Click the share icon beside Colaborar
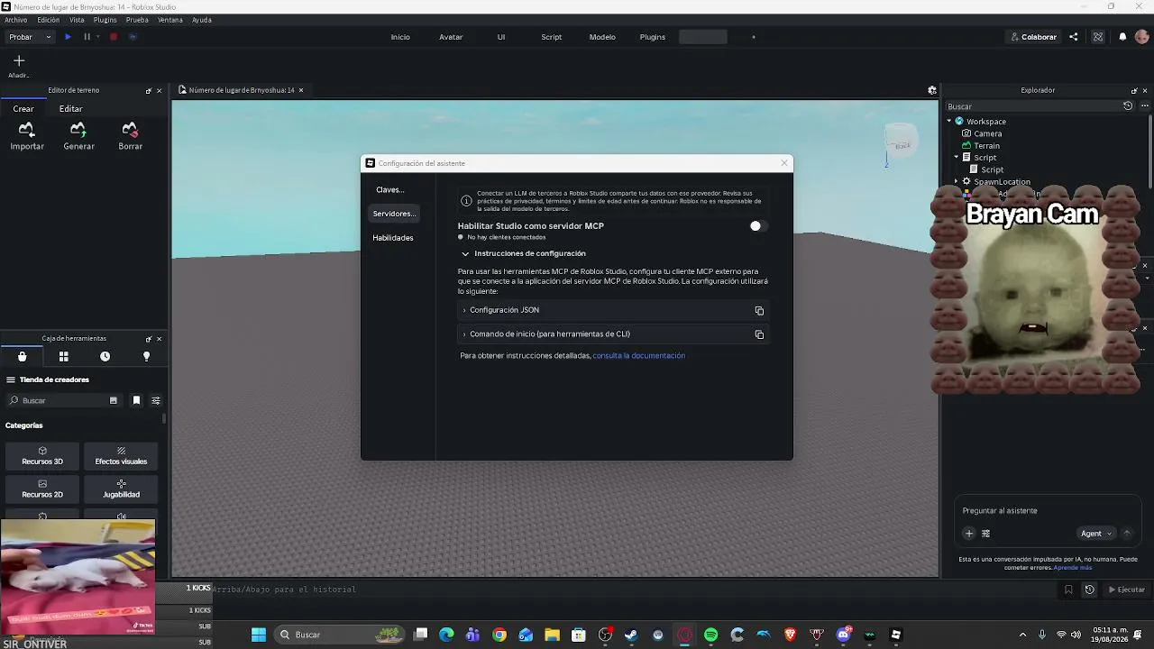 (1073, 37)
